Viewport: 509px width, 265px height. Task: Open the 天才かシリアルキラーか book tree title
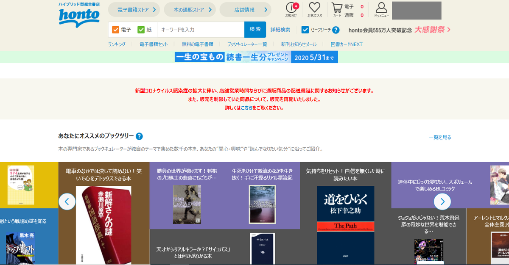[193, 253]
